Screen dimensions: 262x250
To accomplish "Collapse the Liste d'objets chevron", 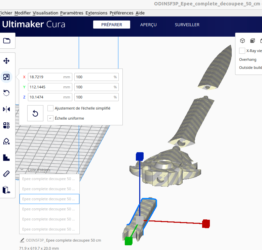I will point(22,170).
